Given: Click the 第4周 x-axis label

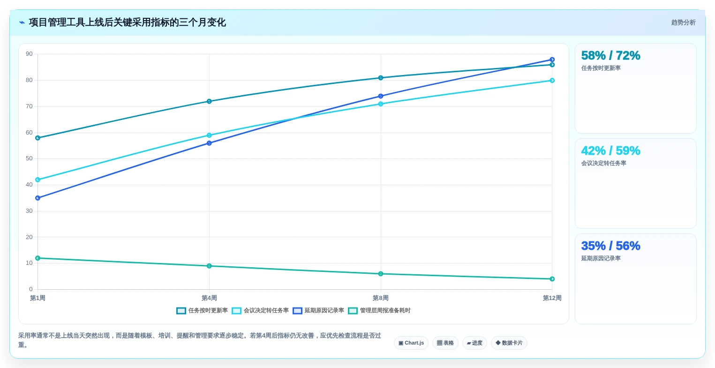Looking at the screenshot, I should click(209, 298).
